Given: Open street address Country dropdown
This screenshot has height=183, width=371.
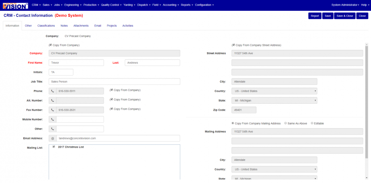Looking at the screenshot, I should click(274, 91).
